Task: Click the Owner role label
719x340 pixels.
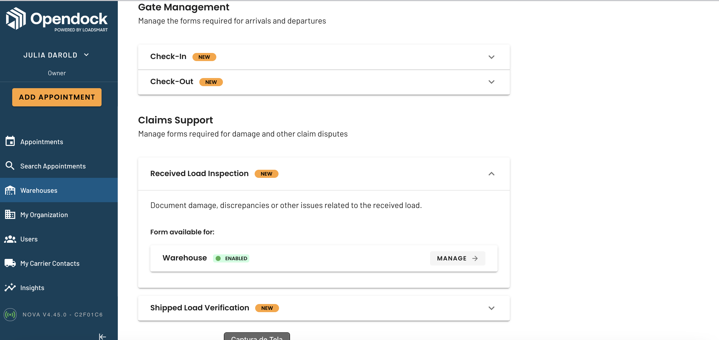Action: click(x=57, y=73)
